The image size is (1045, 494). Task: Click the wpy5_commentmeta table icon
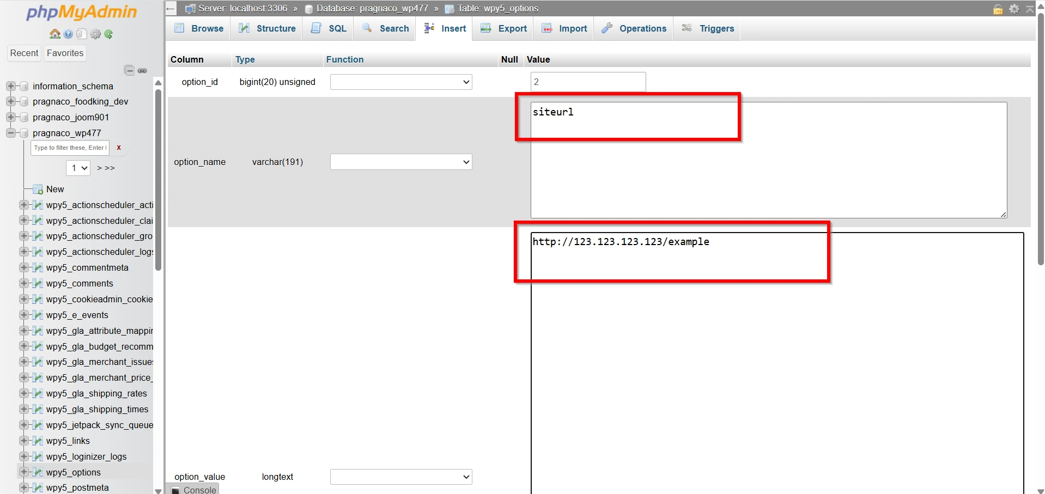[x=38, y=267]
